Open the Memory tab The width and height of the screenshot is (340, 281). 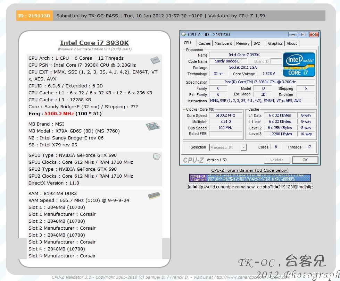[x=243, y=43]
